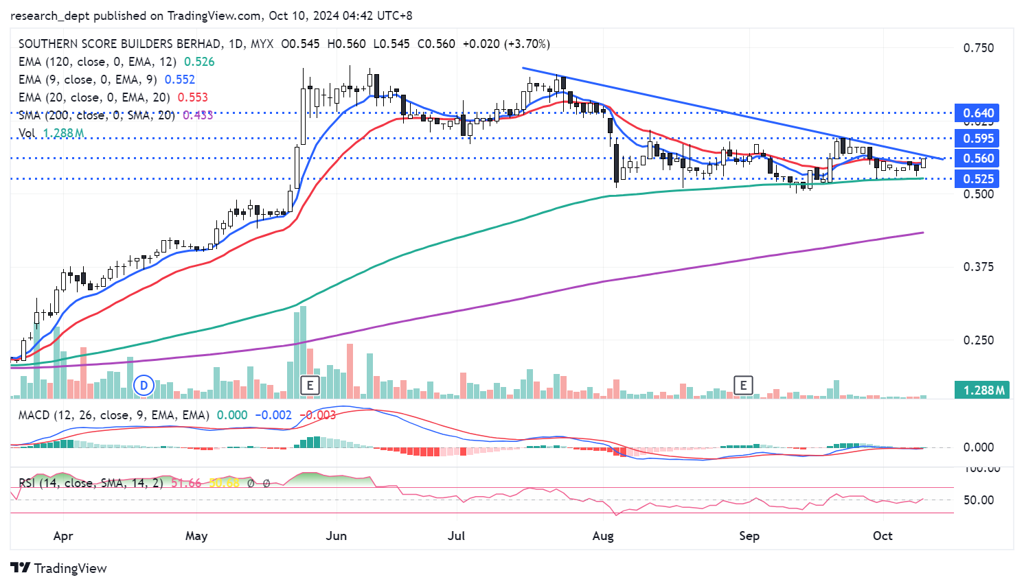The image size is (1024, 586).
Task: Click the 0.525 price level label
Action: click(978, 179)
